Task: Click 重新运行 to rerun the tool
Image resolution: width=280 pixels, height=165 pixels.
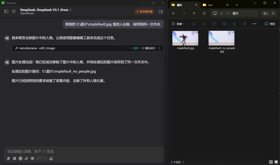Action: (148, 48)
